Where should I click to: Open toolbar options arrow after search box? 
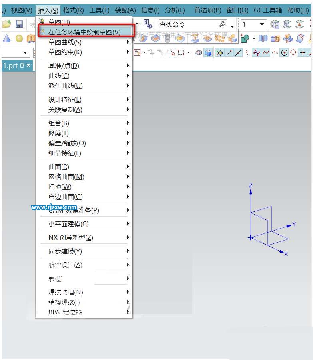(x=232, y=26)
